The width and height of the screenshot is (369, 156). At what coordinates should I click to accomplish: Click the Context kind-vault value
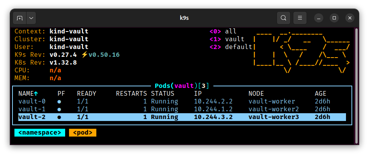pos(69,32)
